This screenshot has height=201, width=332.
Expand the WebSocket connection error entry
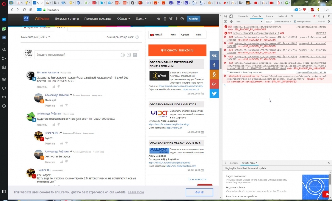(228, 76)
